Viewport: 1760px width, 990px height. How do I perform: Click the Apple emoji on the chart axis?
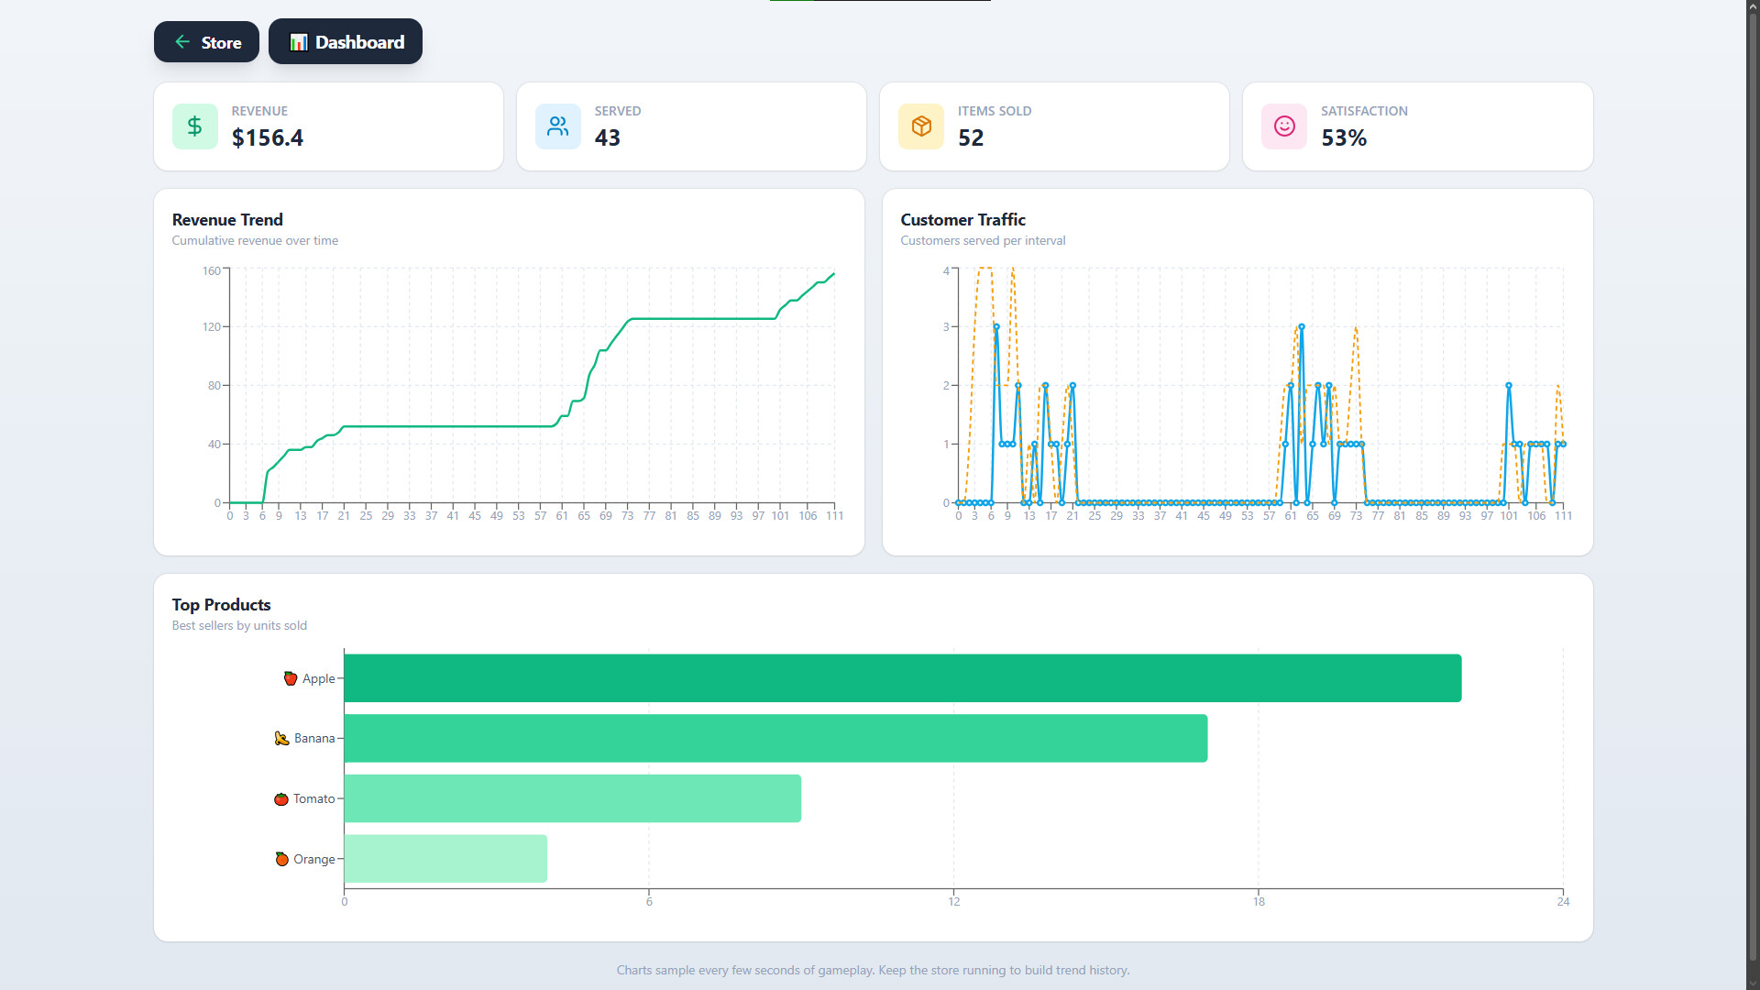point(291,678)
